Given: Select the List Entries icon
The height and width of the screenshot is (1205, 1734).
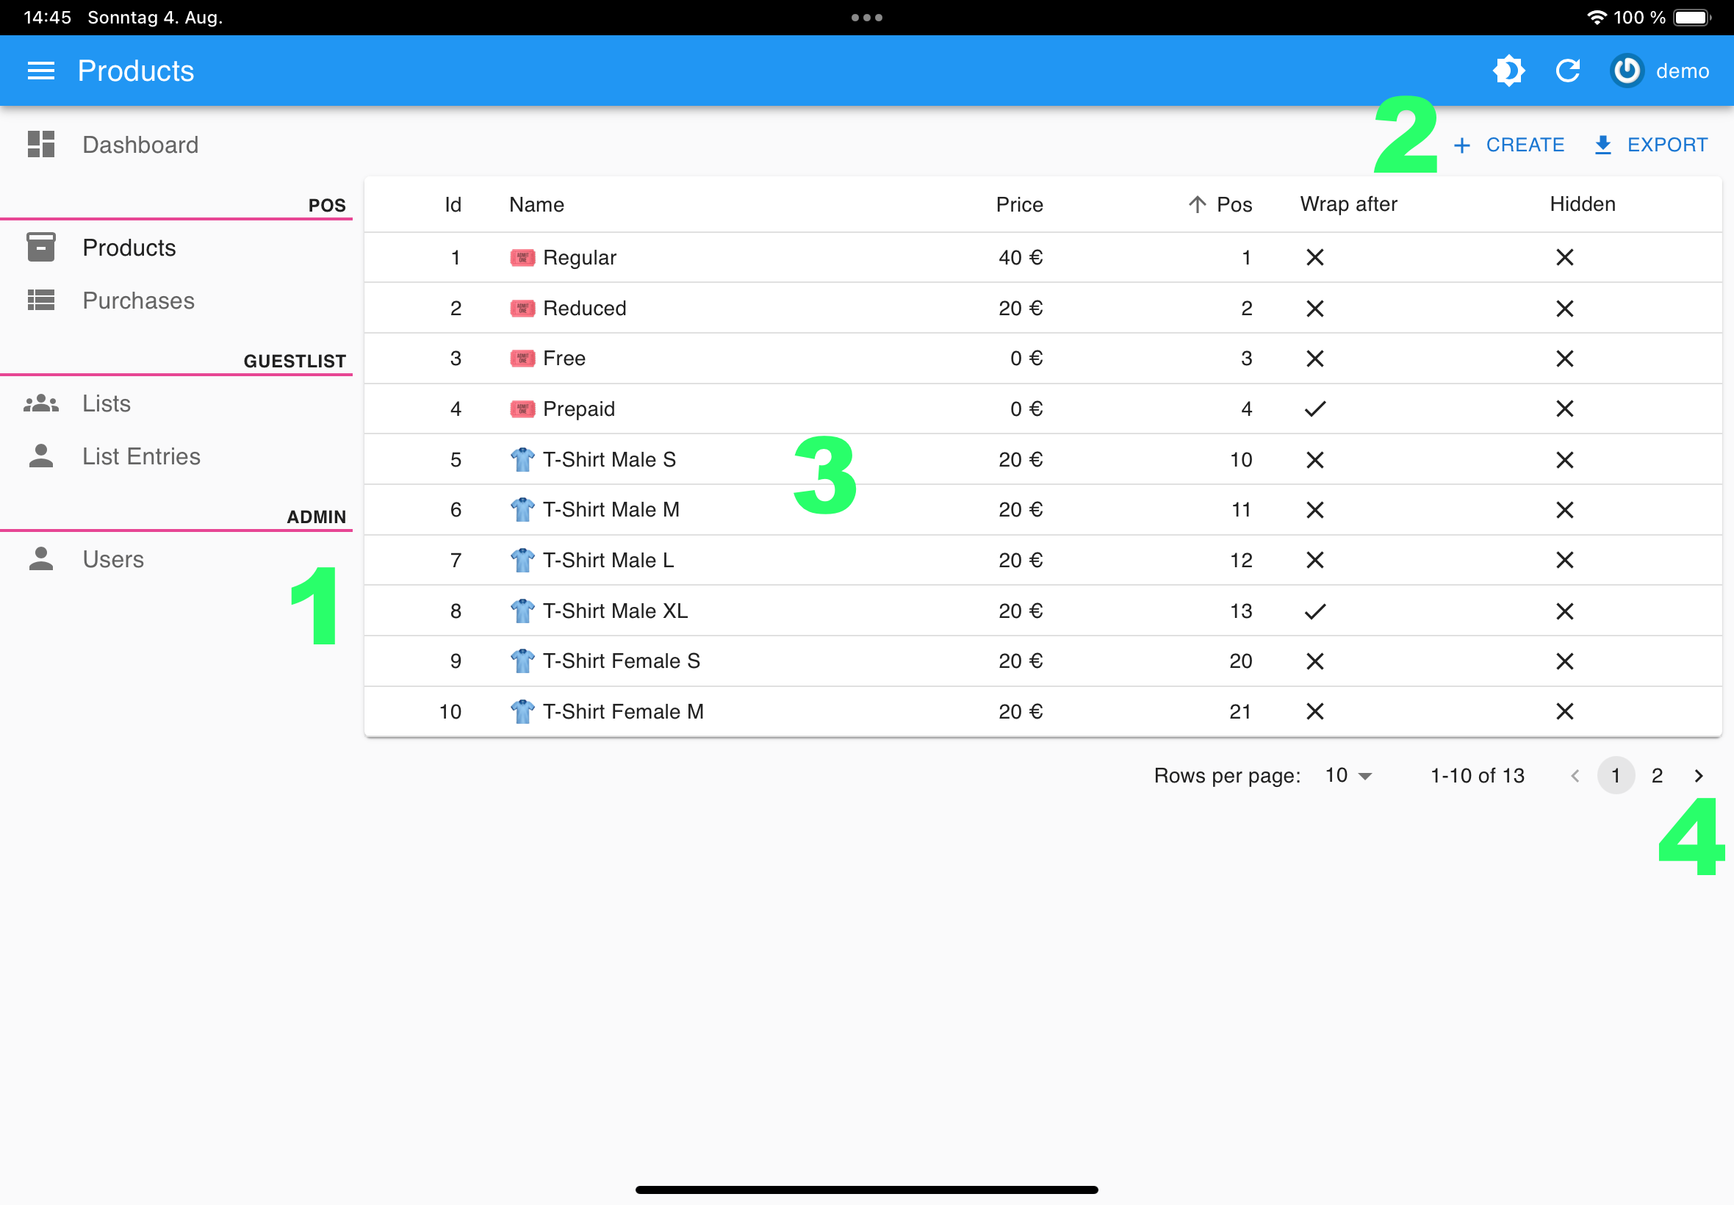Looking at the screenshot, I should [41, 457].
